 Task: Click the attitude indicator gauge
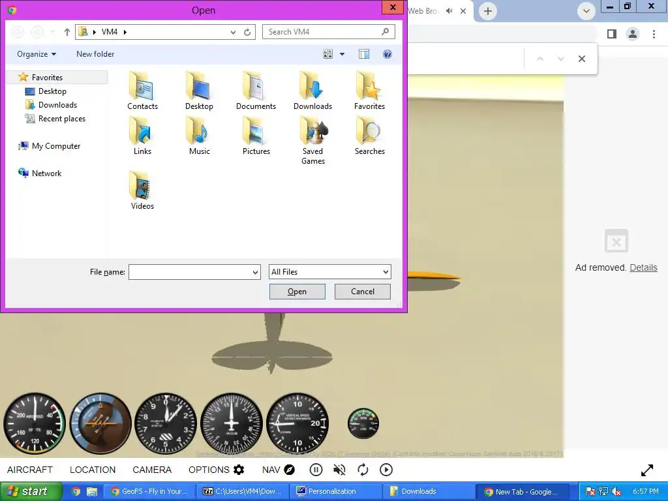point(100,423)
